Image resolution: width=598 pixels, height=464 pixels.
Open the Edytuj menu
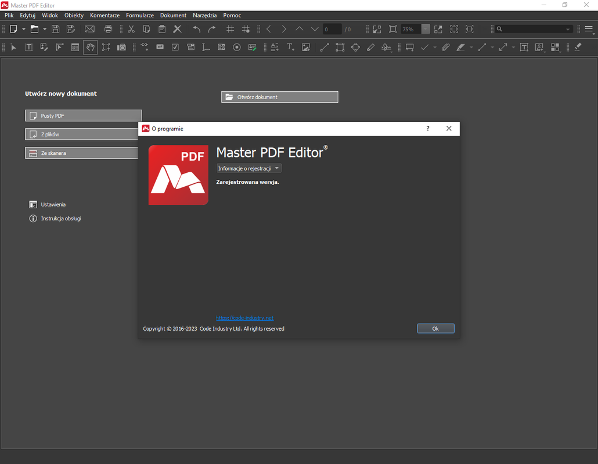pos(27,15)
